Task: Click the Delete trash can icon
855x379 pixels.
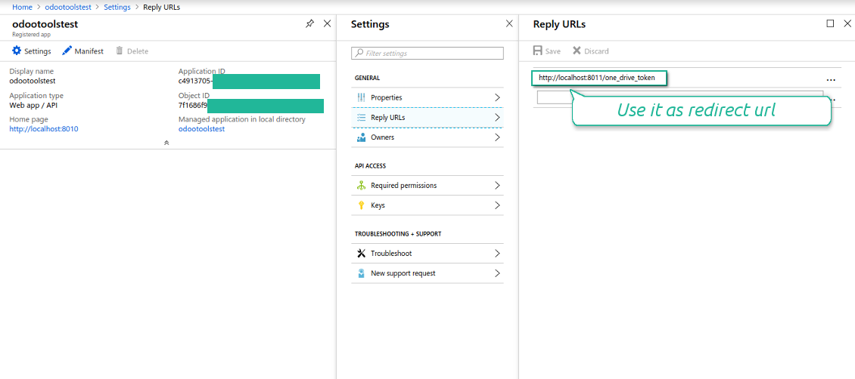Action: coord(120,51)
